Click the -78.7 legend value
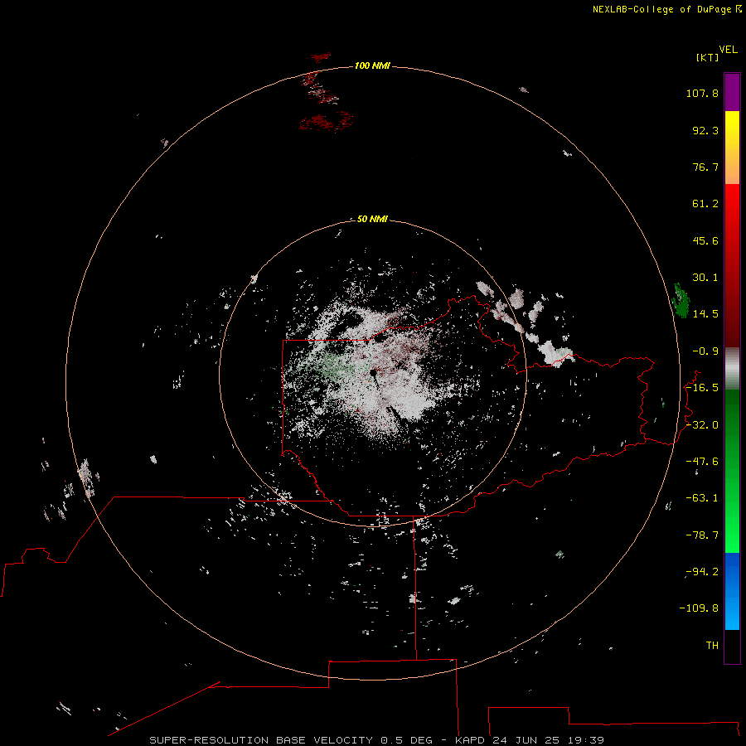 (x=702, y=535)
